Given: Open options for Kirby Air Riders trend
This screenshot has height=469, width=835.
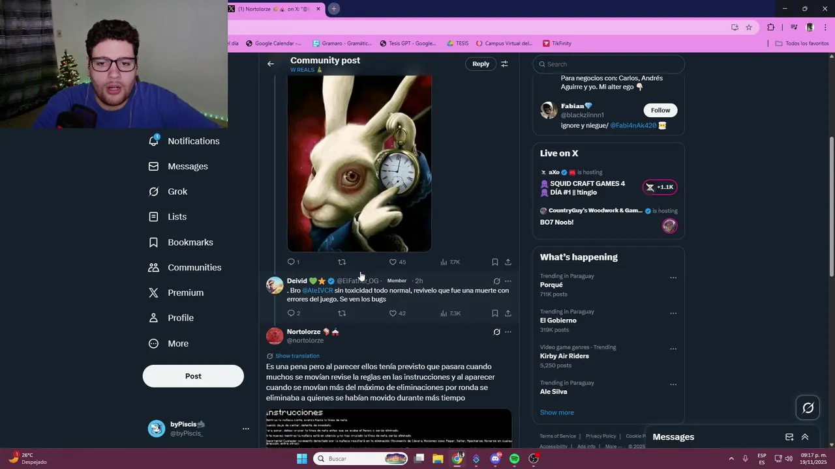Looking at the screenshot, I should tap(673, 349).
